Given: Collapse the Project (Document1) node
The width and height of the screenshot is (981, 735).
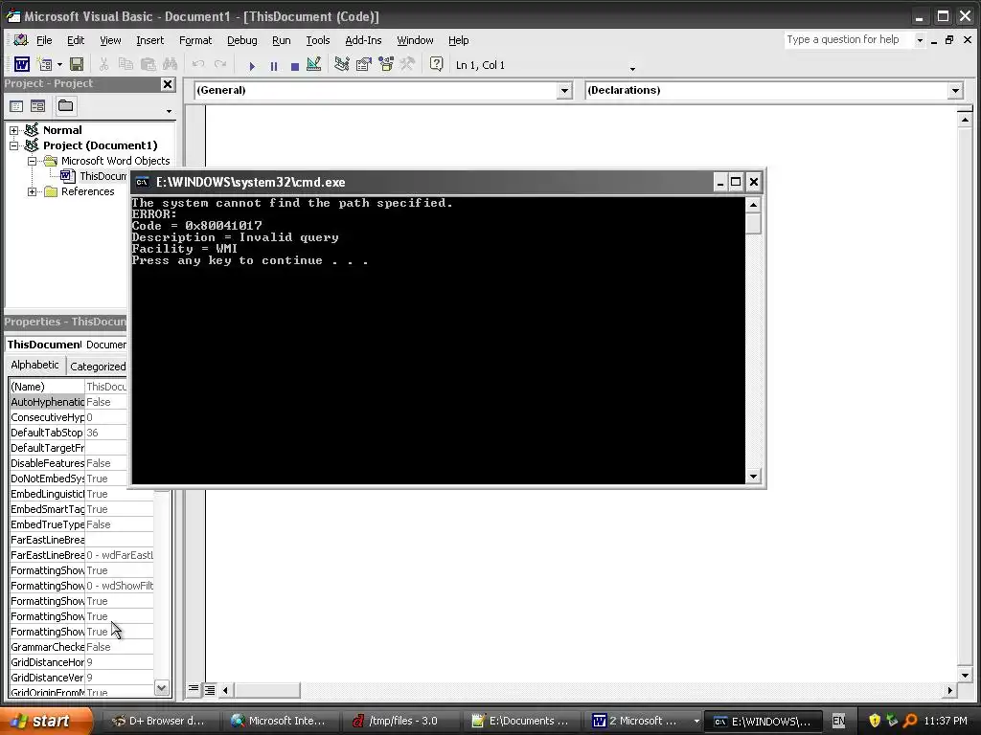Looking at the screenshot, I should click(13, 145).
